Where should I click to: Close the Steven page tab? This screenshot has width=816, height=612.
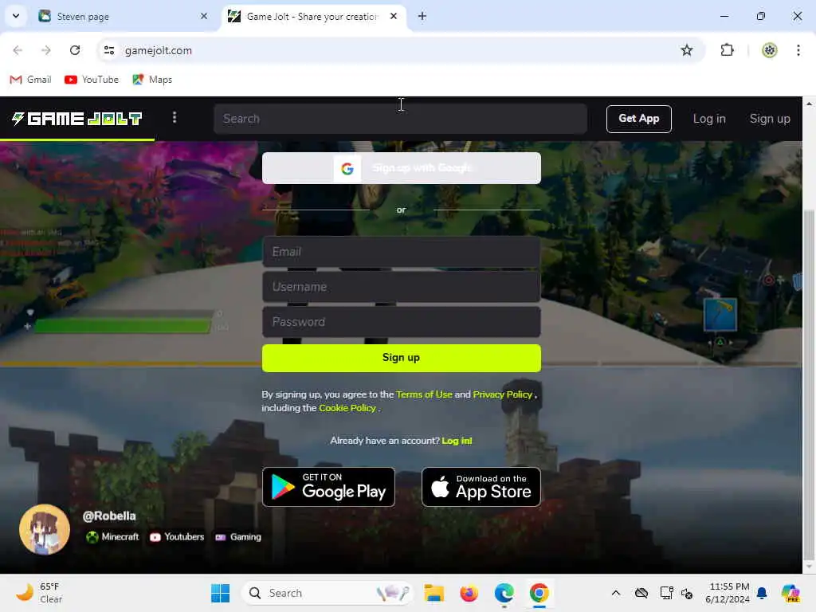point(204,16)
